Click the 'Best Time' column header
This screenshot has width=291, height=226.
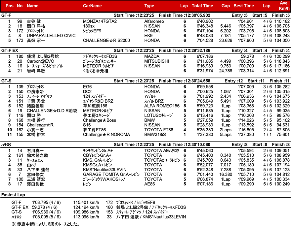pos(243,6)
